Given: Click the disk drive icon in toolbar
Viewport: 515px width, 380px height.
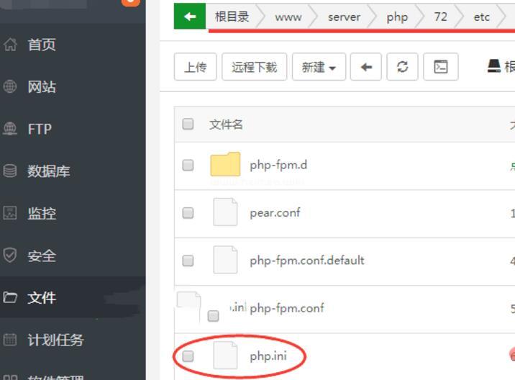Looking at the screenshot, I should [494, 66].
